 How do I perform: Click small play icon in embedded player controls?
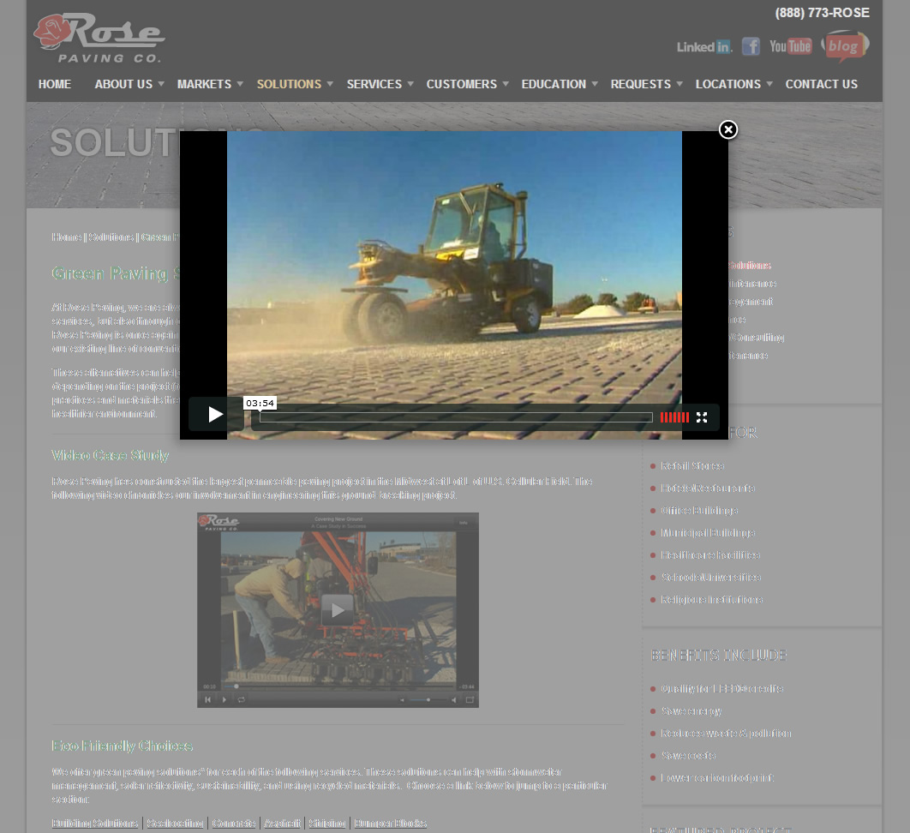point(224,699)
